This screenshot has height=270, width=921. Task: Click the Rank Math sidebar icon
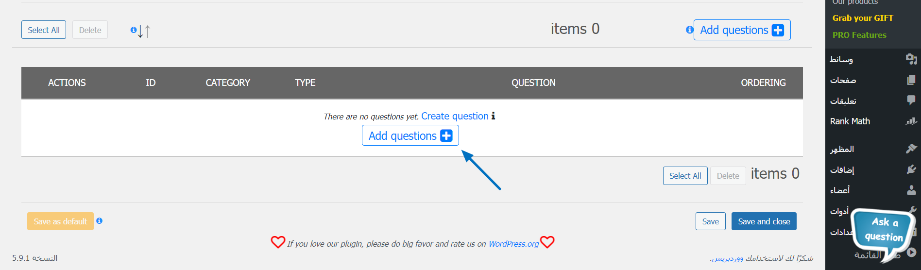911,121
